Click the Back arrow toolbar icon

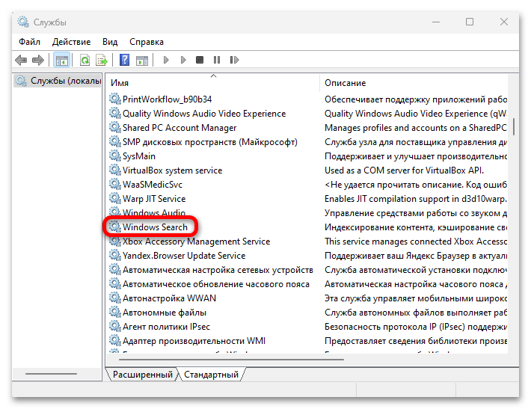pos(21,61)
